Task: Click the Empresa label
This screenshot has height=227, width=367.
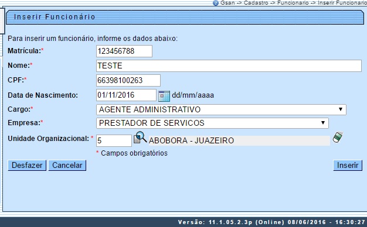Action: point(24,123)
